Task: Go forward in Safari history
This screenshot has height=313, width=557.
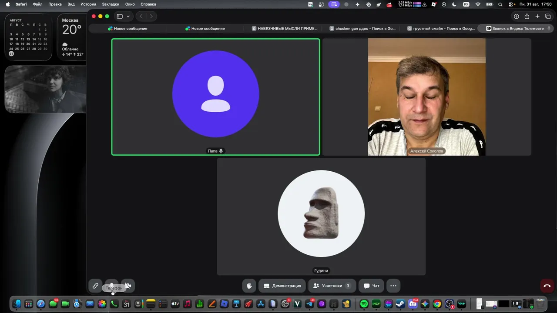Action: tap(151, 16)
